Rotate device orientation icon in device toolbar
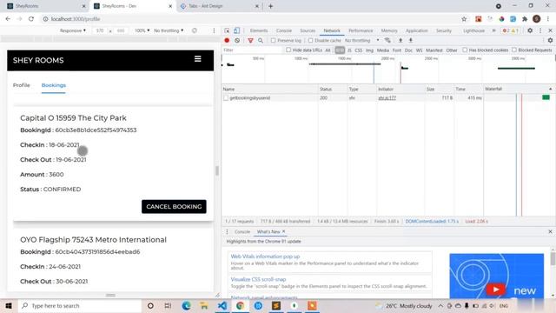This screenshot has width=556, height=313. pos(195,30)
